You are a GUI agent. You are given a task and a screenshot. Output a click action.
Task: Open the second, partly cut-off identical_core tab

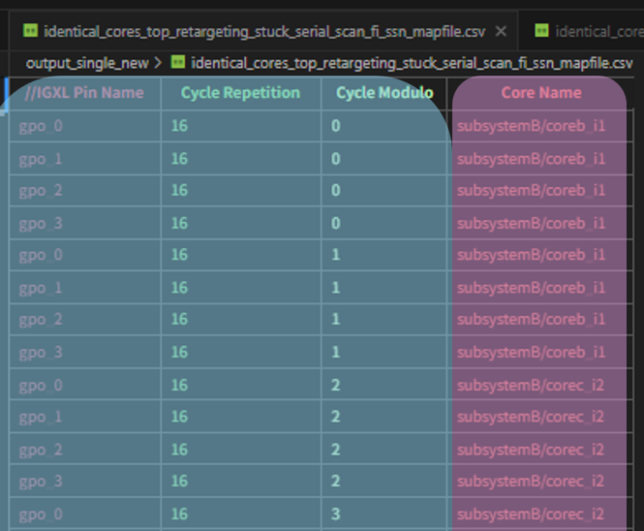[582, 32]
